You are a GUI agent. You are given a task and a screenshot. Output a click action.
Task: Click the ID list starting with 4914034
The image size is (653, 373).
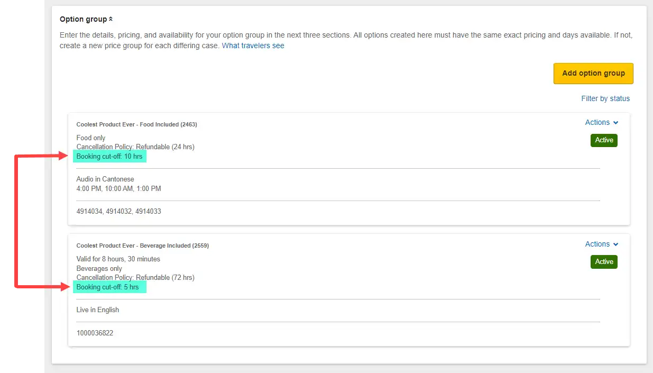pyautogui.click(x=118, y=211)
